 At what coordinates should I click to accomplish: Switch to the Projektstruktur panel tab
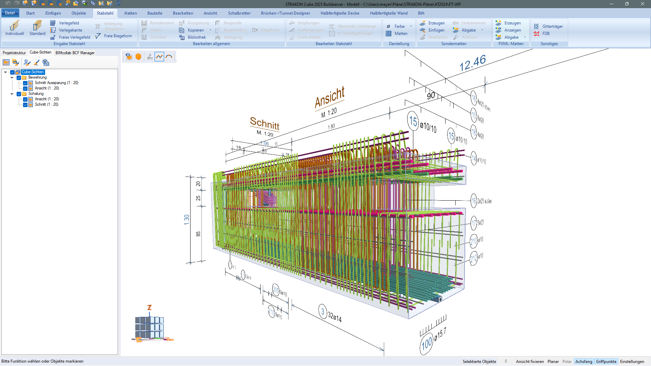tap(14, 53)
